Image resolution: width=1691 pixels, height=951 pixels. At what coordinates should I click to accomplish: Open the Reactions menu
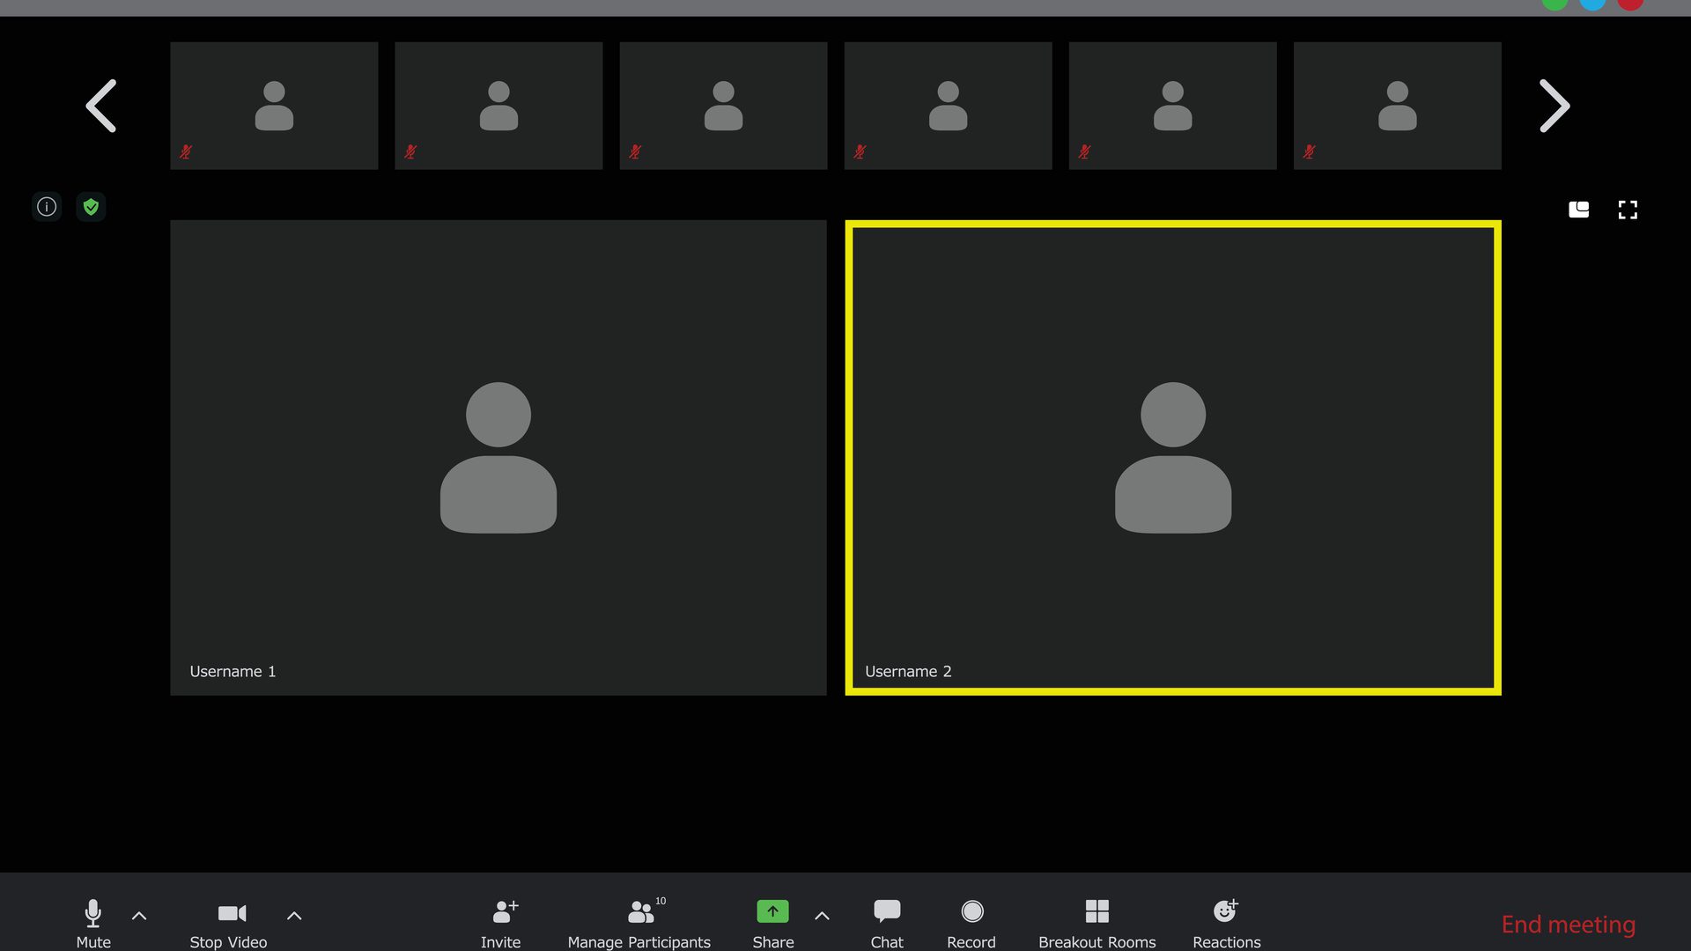click(x=1225, y=911)
